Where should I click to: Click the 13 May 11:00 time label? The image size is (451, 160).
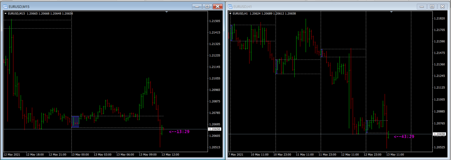click(395, 154)
